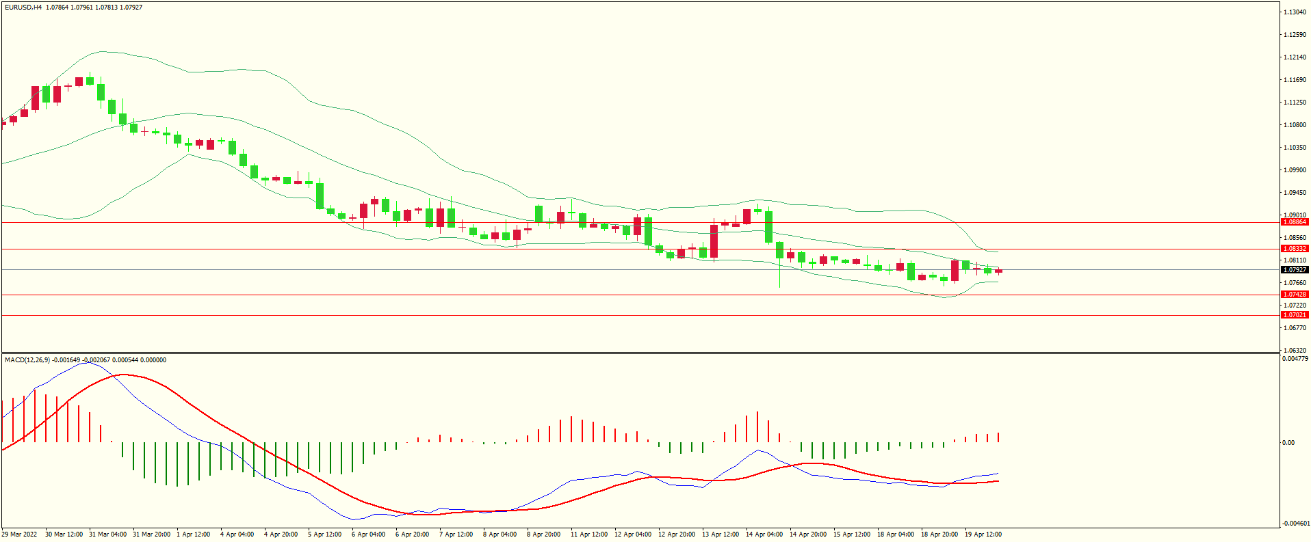1311x542 pixels.
Task: Click the 1.06320 price axis label
Action: (x=1295, y=351)
